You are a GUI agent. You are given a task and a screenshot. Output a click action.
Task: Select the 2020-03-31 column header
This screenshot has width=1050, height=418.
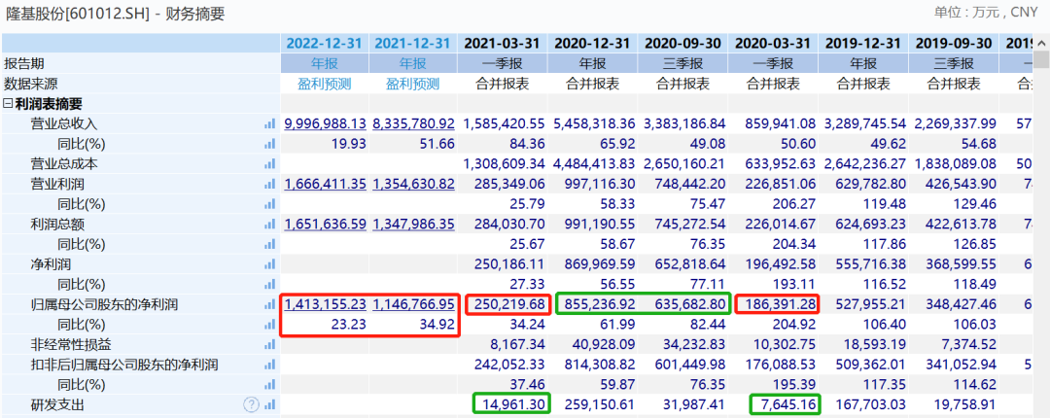(773, 44)
